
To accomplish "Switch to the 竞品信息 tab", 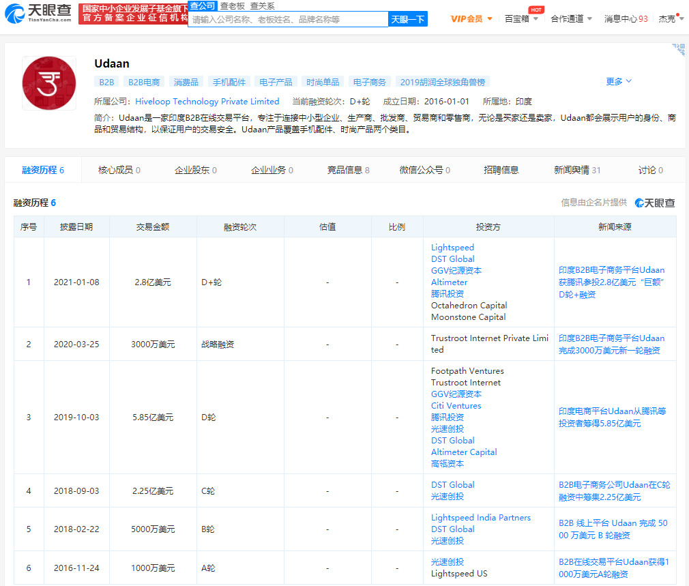I will 349,170.
